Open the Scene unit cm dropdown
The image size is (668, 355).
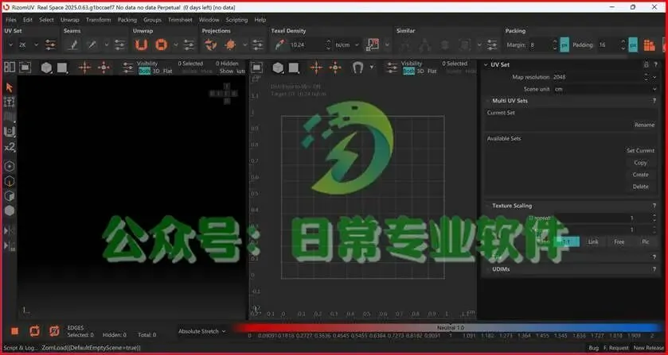click(606, 89)
